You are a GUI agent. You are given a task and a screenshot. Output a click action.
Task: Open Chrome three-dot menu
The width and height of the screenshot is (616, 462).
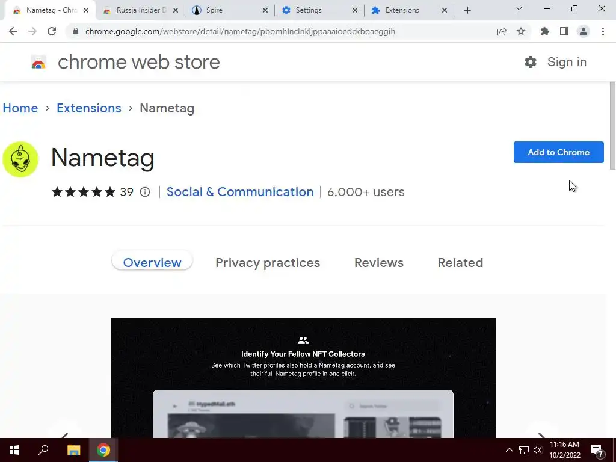pyautogui.click(x=603, y=31)
